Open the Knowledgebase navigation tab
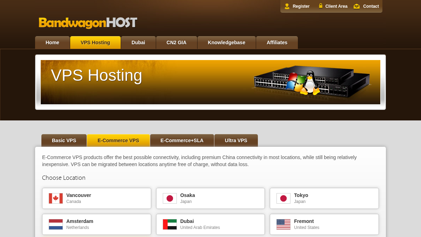This screenshot has width=421, height=237. pos(227,42)
